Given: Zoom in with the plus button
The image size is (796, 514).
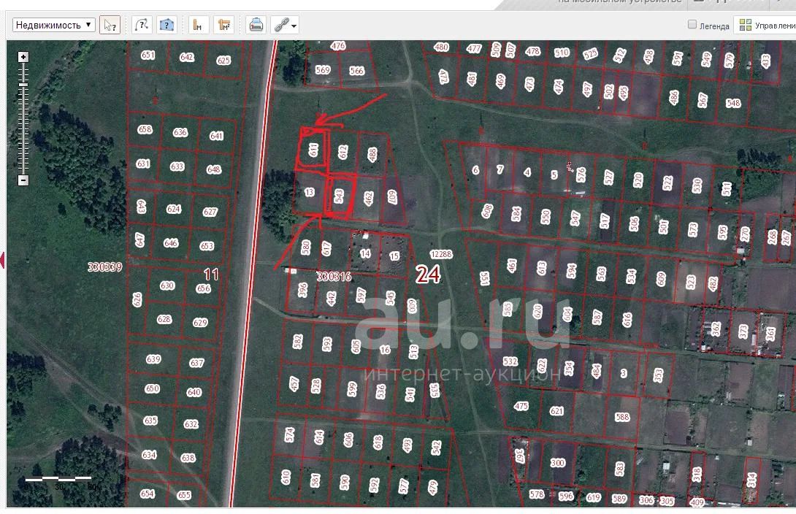Looking at the screenshot, I should (x=23, y=57).
